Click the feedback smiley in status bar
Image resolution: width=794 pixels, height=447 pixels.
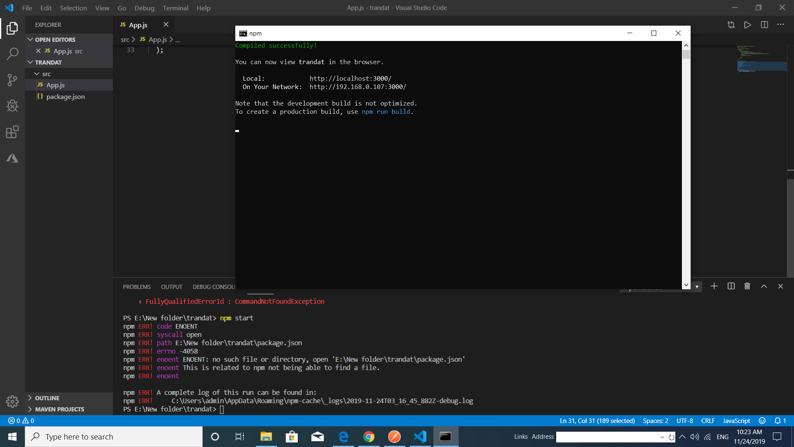(x=762, y=421)
